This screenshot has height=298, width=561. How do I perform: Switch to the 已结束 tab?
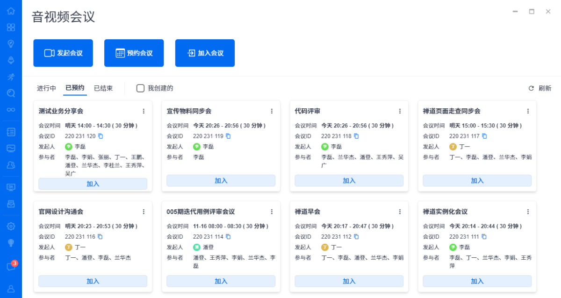click(x=103, y=88)
